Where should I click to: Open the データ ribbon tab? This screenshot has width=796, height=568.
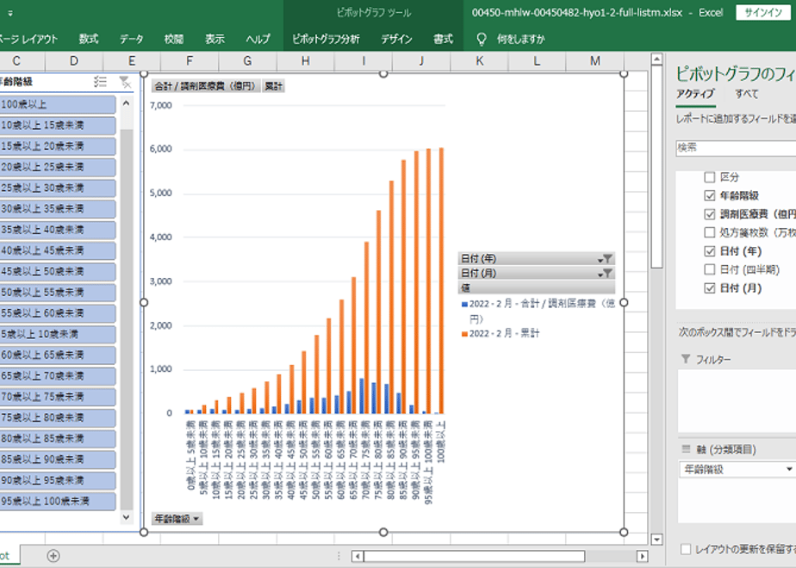[132, 39]
